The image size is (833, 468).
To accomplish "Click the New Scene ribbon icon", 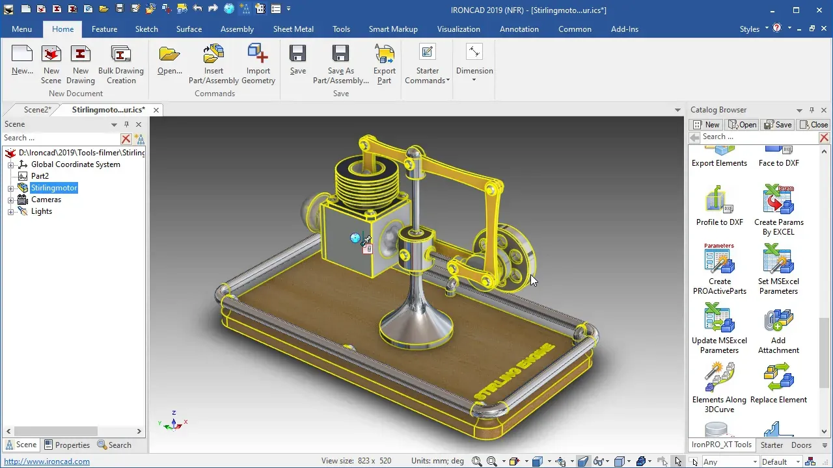I will tap(51, 55).
